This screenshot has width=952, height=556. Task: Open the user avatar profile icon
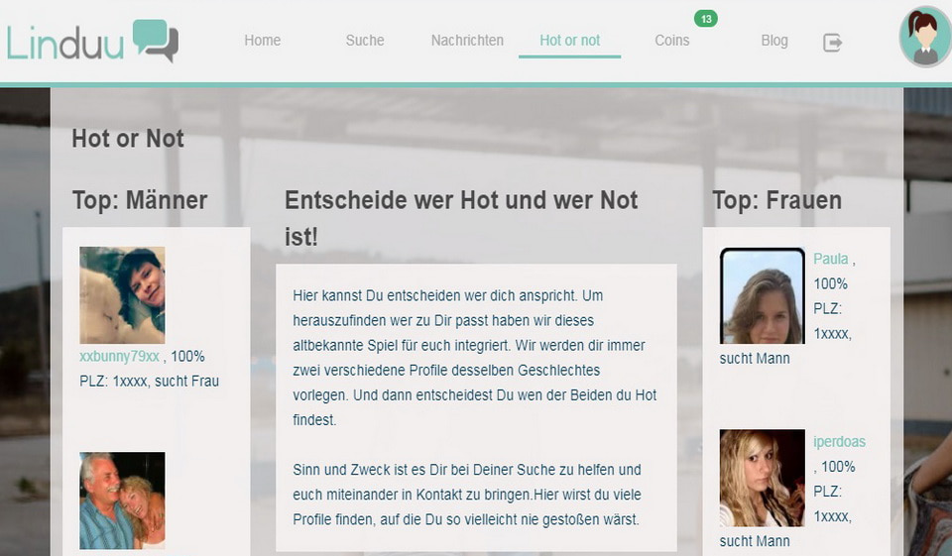pos(924,38)
